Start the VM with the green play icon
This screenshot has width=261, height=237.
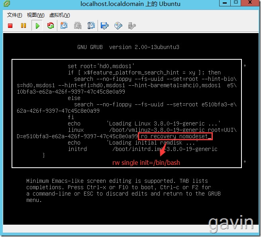(x=37, y=26)
